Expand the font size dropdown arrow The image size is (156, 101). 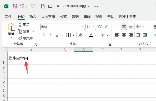[94, 27]
